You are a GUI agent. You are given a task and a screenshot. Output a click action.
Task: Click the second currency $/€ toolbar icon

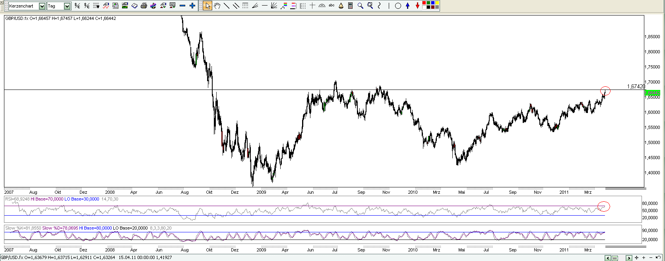point(87,6)
